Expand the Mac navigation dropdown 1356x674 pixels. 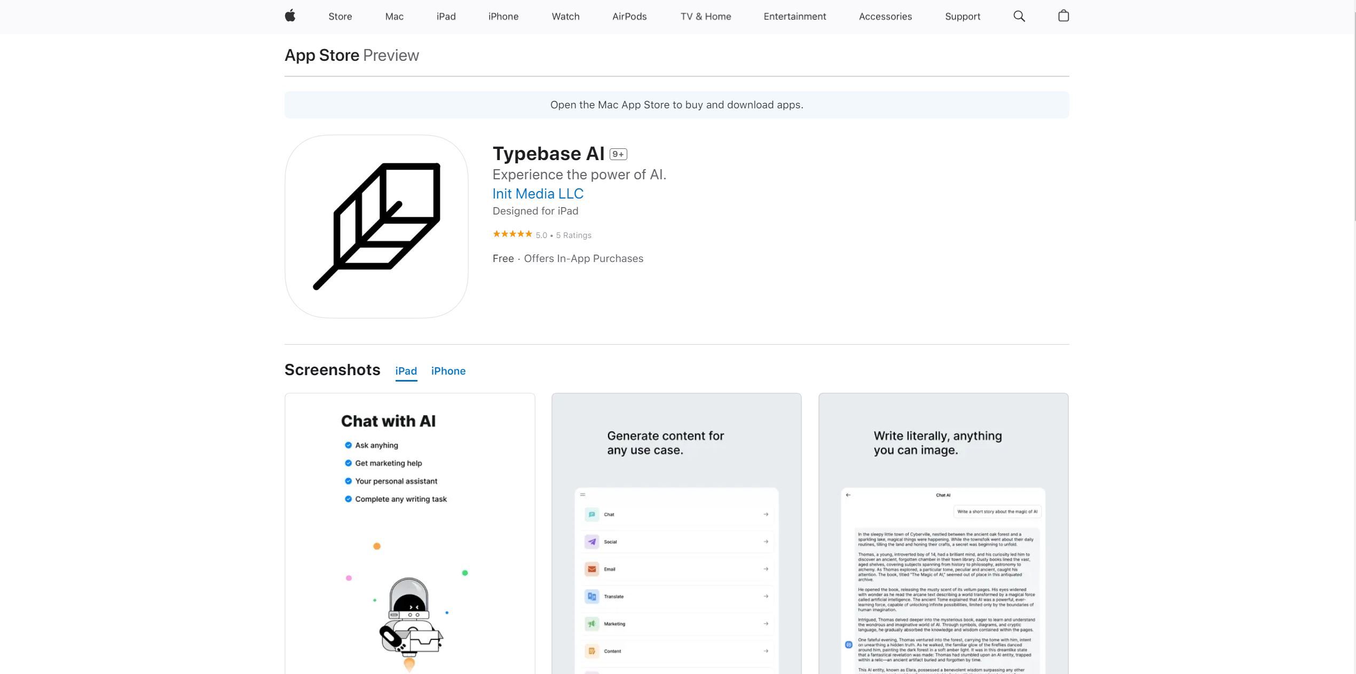point(393,17)
